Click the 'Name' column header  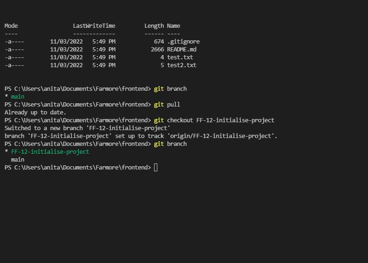[174, 26]
